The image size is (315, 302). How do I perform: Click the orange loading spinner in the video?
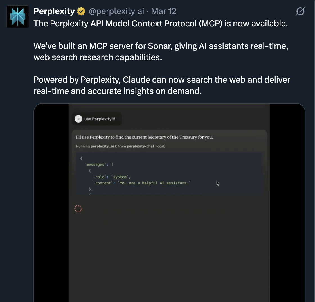tap(78, 208)
